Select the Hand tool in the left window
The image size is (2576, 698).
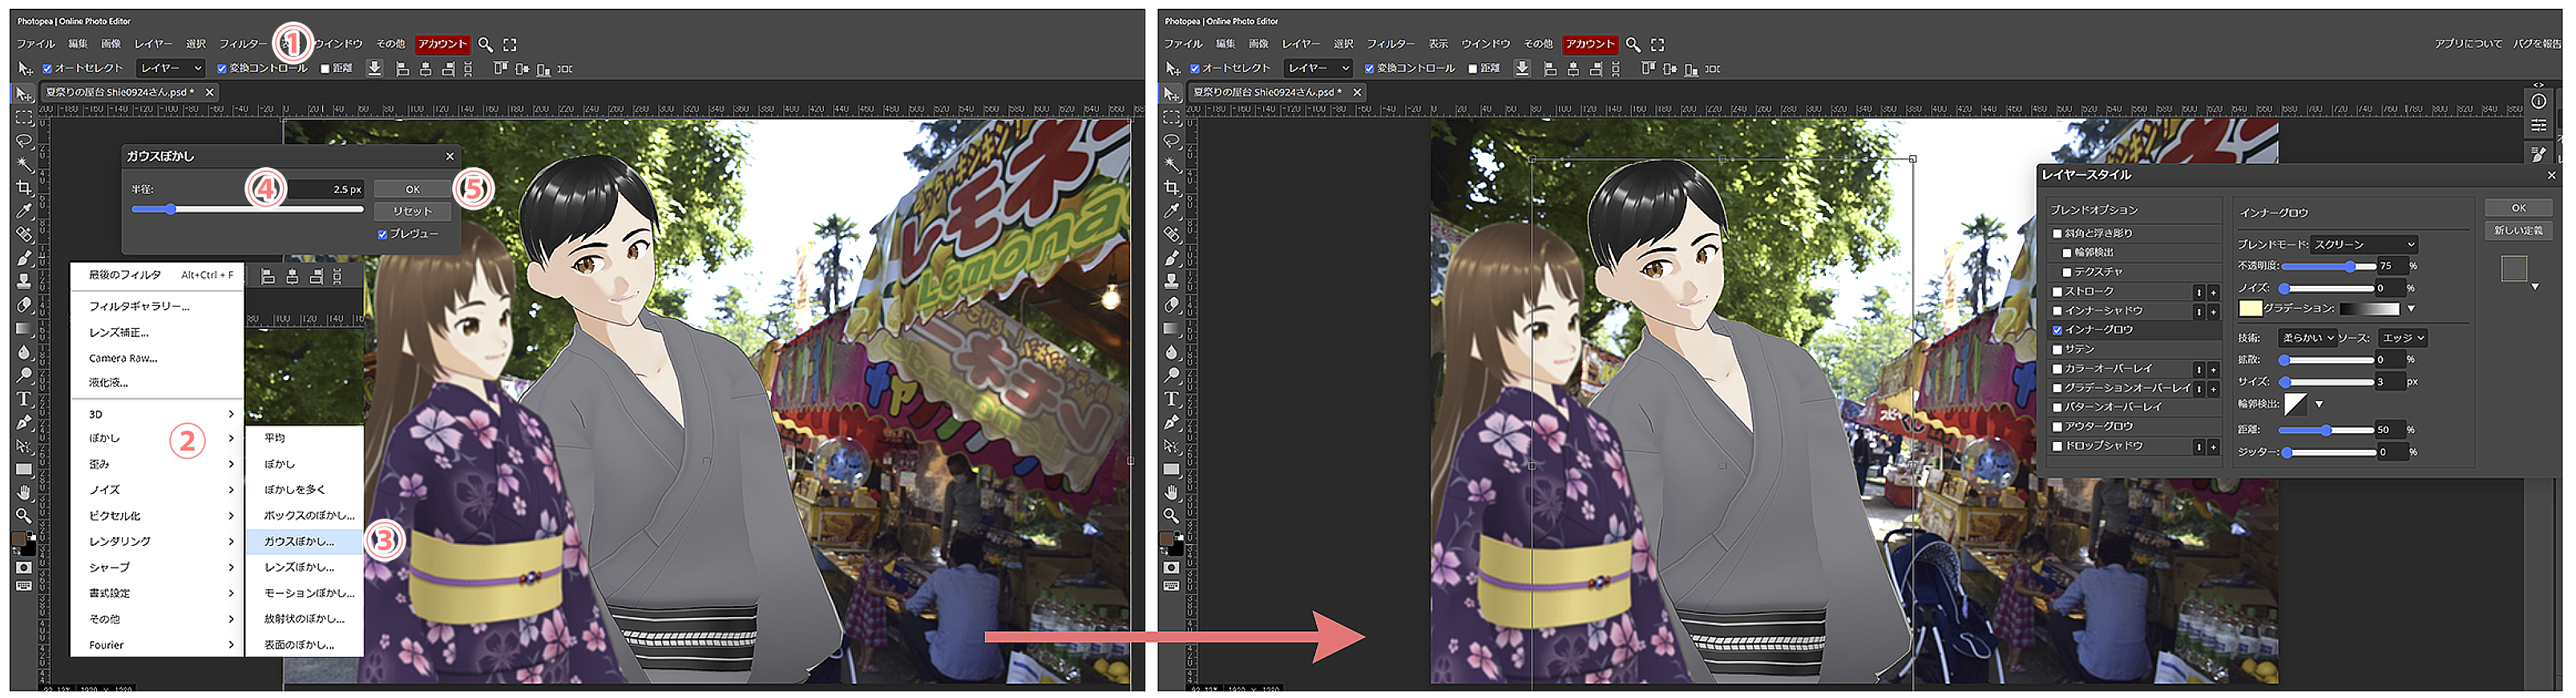pyautogui.click(x=24, y=492)
